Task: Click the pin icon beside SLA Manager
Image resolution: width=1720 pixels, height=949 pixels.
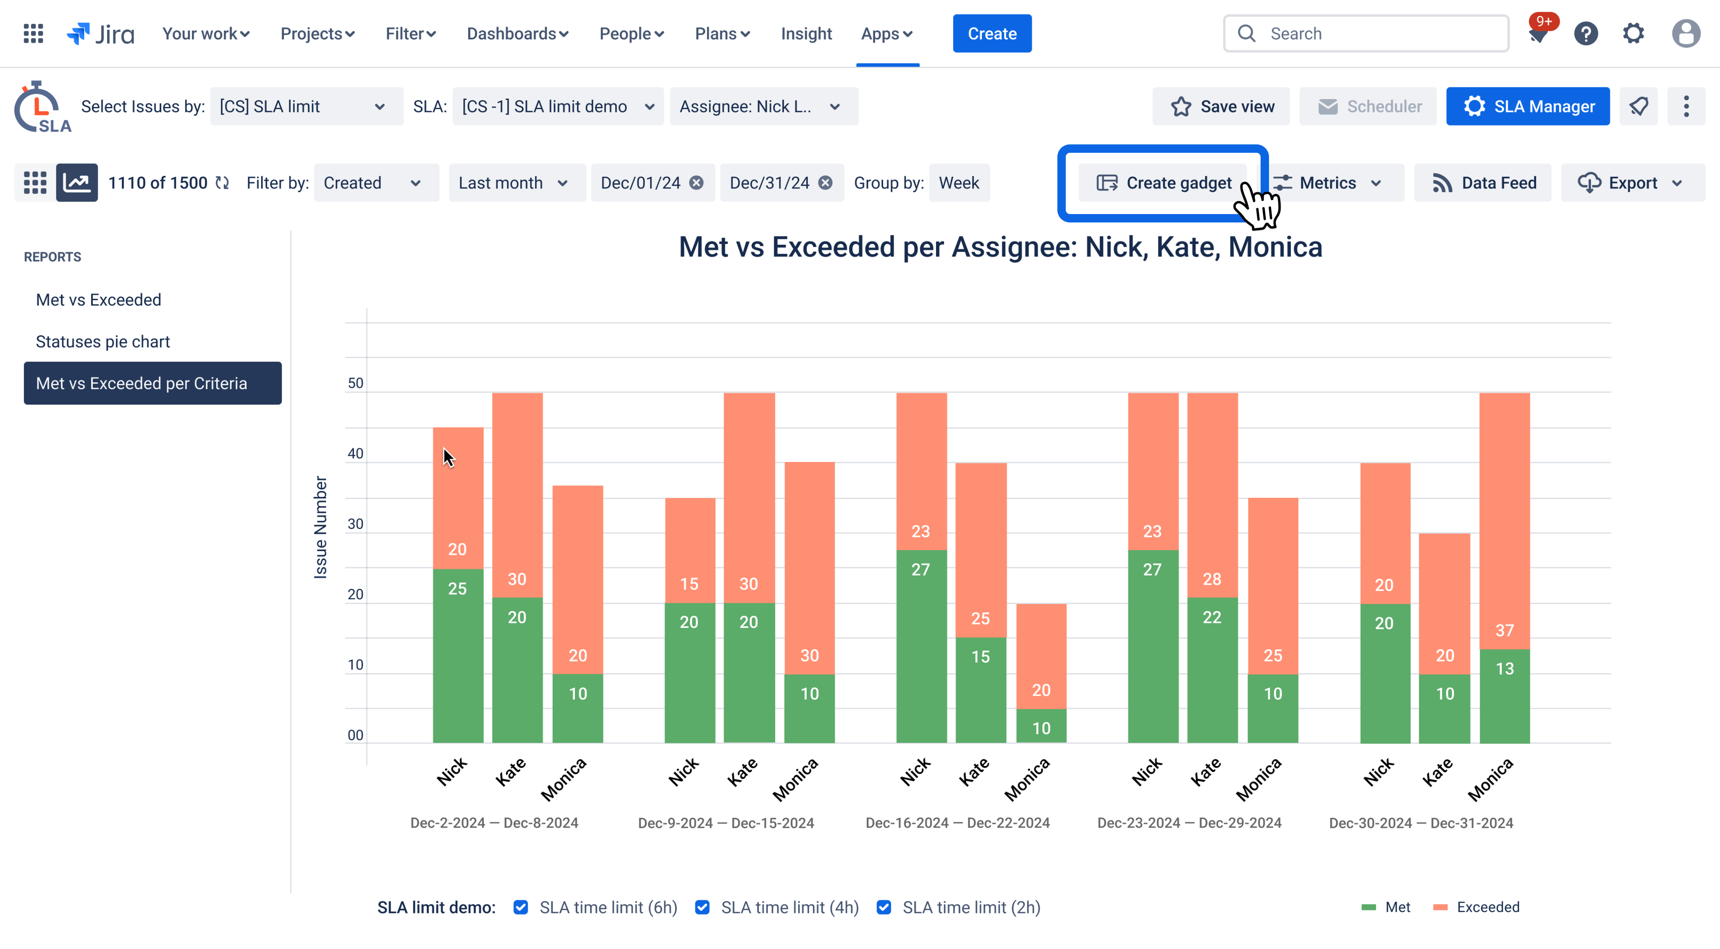Action: tap(1639, 107)
